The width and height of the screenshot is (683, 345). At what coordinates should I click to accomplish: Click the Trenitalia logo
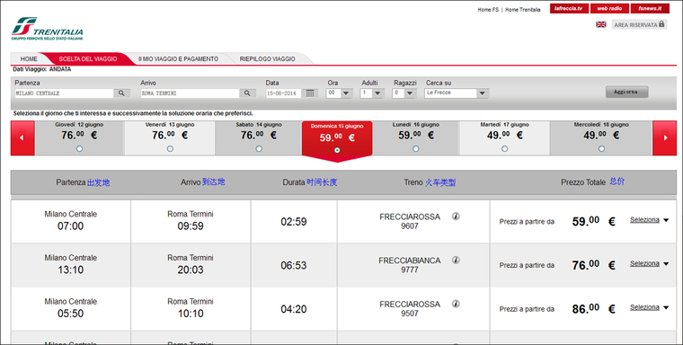[47, 29]
